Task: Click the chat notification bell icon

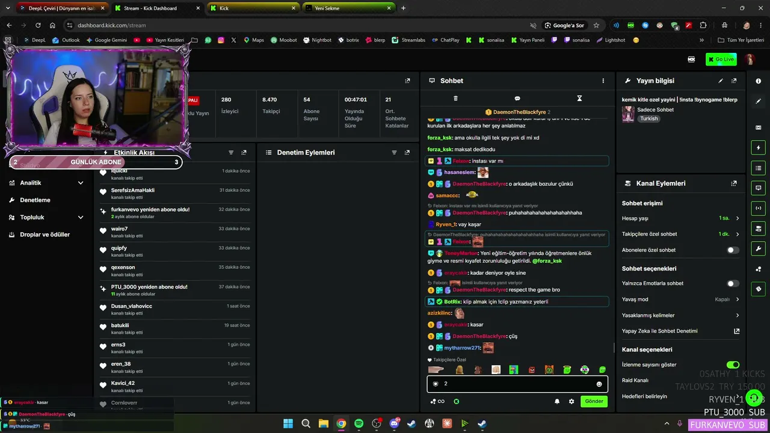Action: [557, 401]
